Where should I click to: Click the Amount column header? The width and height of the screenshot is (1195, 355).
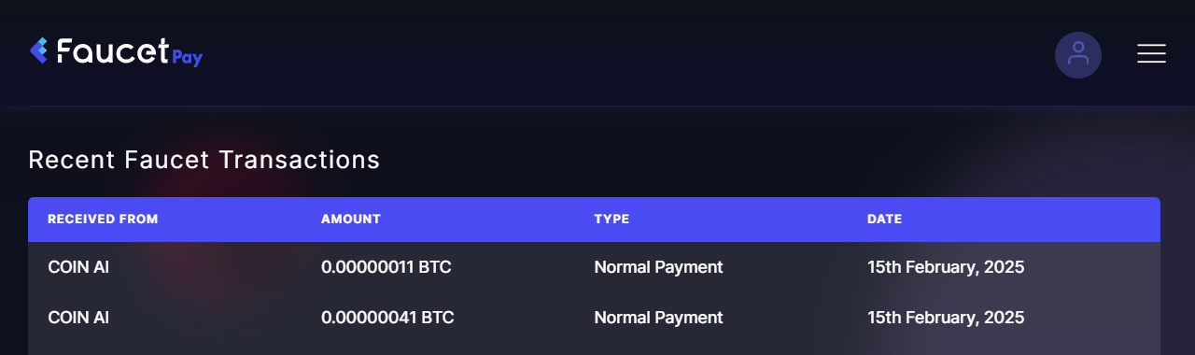(351, 220)
